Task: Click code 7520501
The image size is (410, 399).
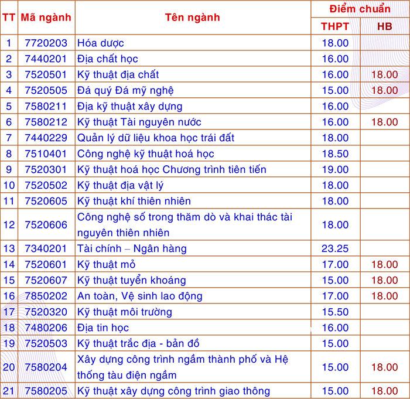Action: pyautogui.click(x=46, y=75)
